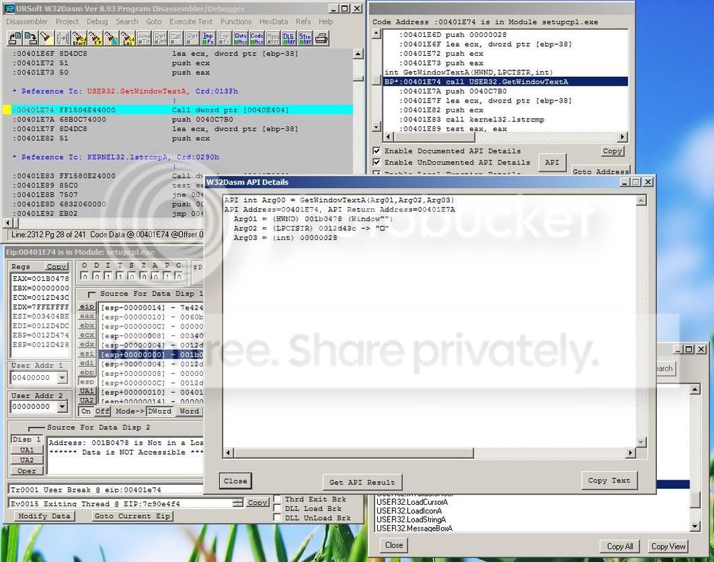Click Oper button in Data Disp 2

click(27, 471)
